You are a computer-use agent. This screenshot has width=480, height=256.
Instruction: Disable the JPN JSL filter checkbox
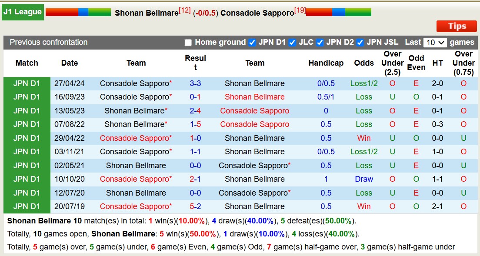(x=360, y=42)
